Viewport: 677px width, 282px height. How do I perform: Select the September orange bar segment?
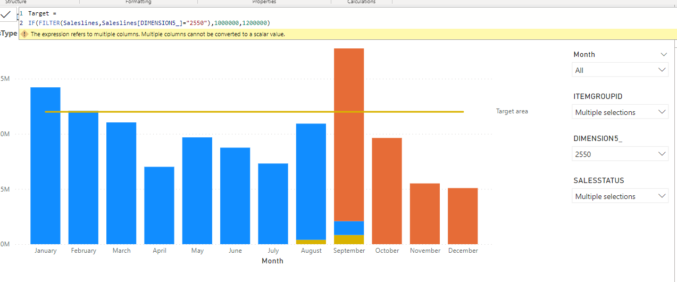click(349, 135)
